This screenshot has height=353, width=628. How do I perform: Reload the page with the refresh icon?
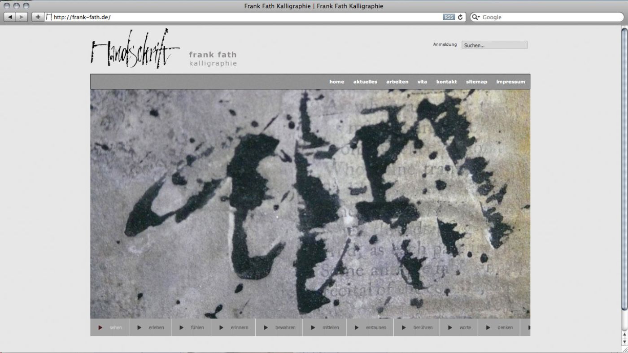click(x=460, y=17)
